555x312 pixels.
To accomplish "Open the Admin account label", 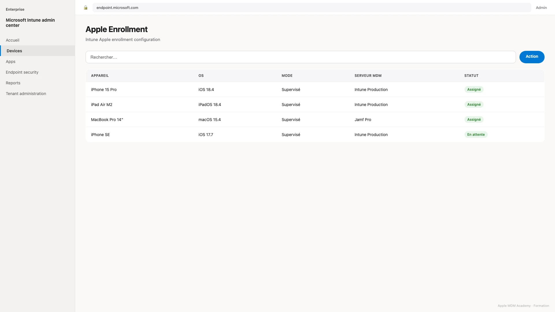I will (541, 8).
